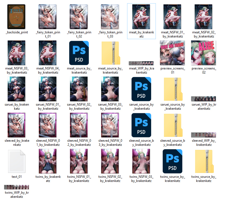Select the saruei_source zip archive

click(173, 89)
